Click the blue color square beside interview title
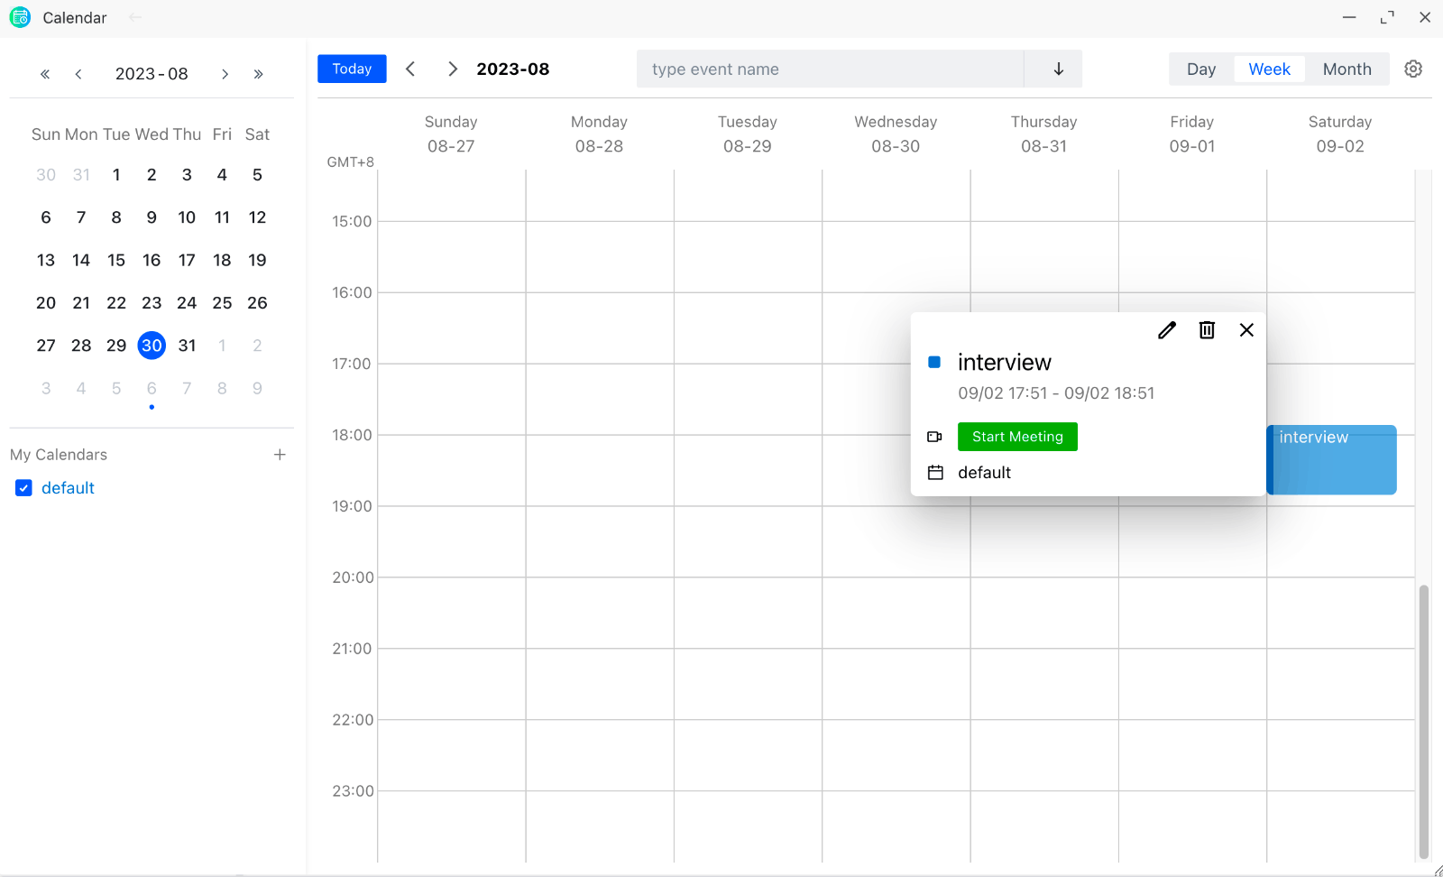 [934, 363]
